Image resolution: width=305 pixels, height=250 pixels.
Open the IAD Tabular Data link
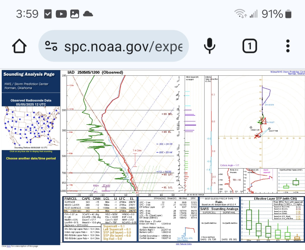[x=184, y=244]
